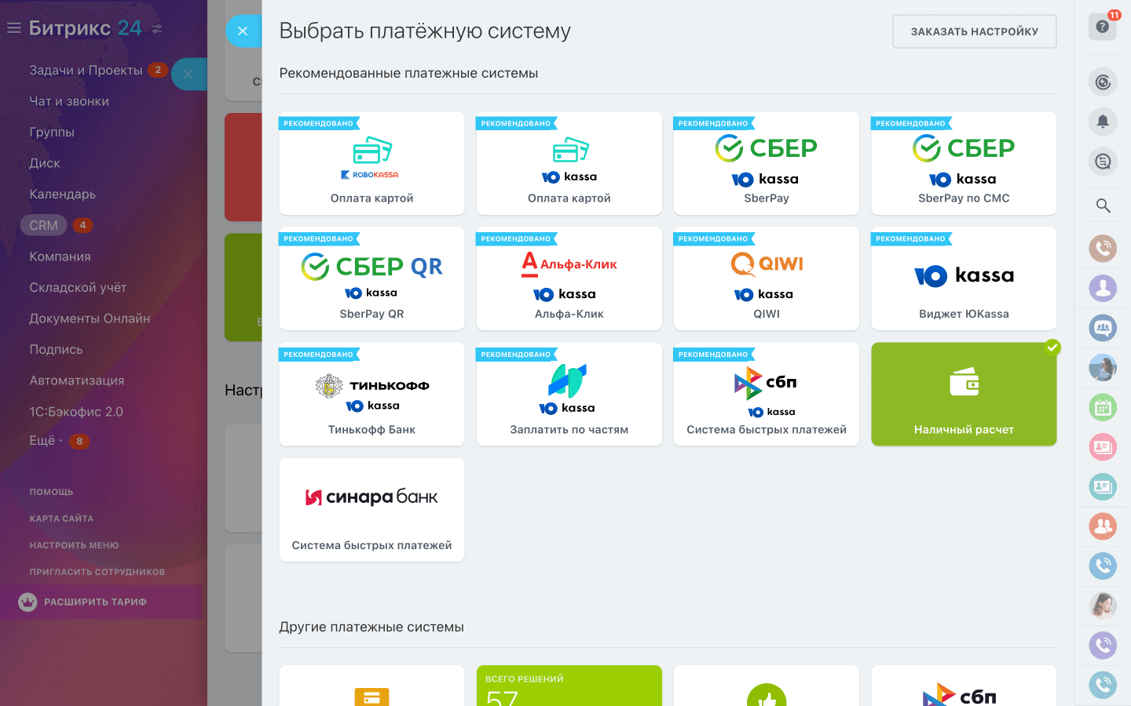This screenshot has height=706, width=1131.
Task: Choose Тинькофф Банк payment system
Action: 372,395
